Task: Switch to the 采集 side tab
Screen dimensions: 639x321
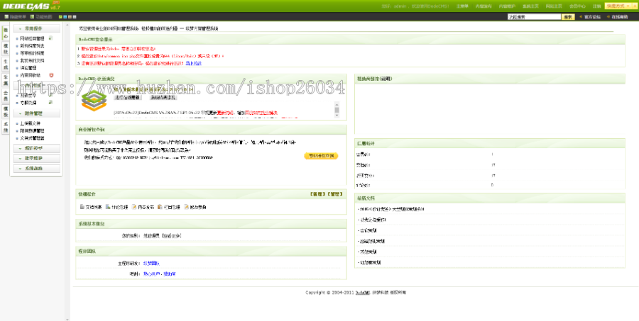Action: [6, 80]
